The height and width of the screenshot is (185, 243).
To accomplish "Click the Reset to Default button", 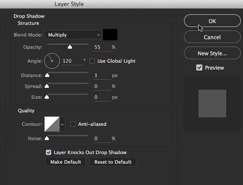I will (113, 162).
